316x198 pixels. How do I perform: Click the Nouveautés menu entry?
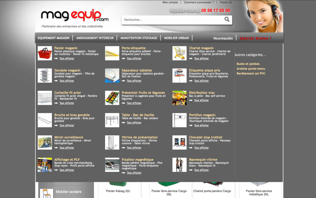(x=223, y=38)
